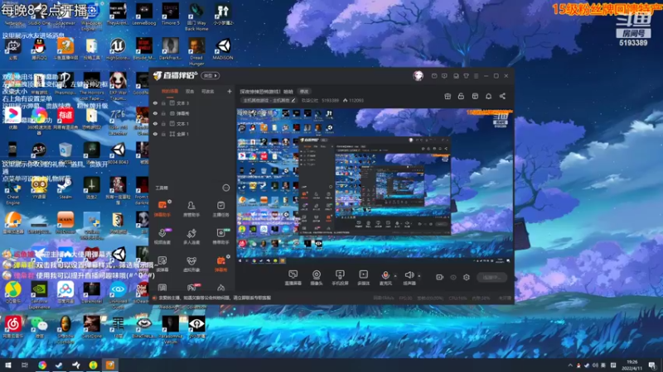Open the Windows Start menu

click(x=8, y=365)
